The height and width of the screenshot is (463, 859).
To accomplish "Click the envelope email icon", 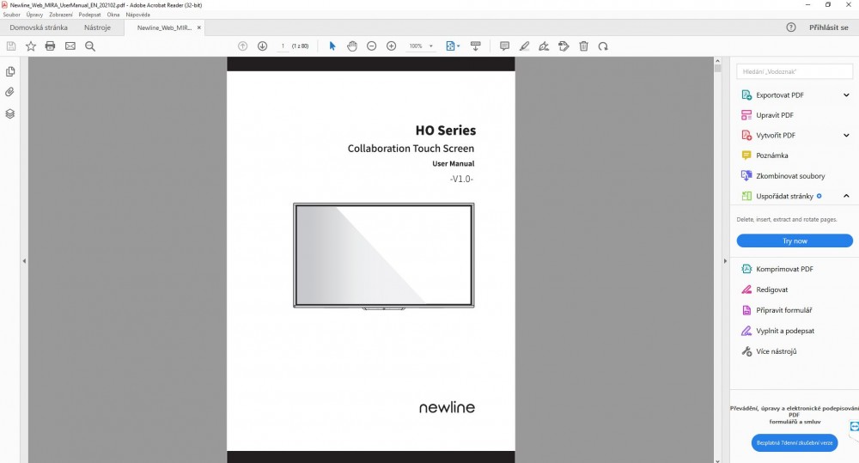I will [70, 46].
